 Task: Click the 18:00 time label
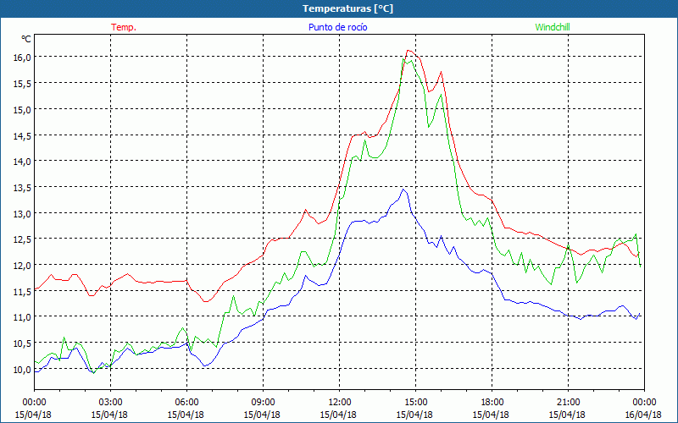click(492, 402)
